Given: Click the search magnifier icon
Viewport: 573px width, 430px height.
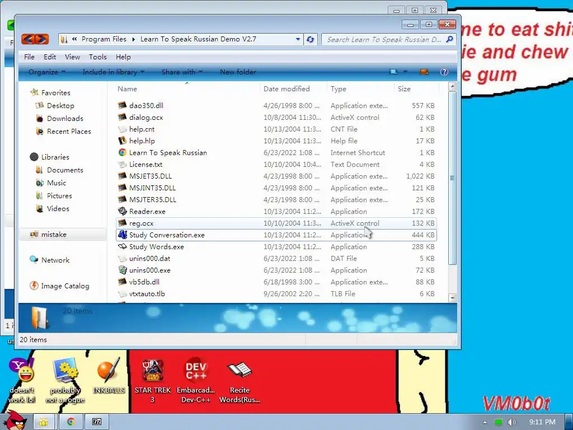Looking at the screenshot, I should click(x=449, y=39).
